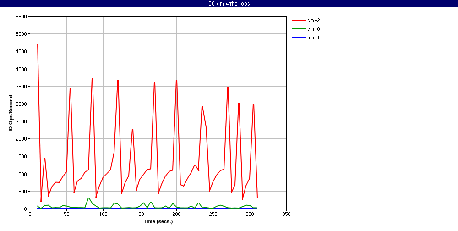
Task: Click the 150 x-axis tick value
Action: tap(140, 214)
